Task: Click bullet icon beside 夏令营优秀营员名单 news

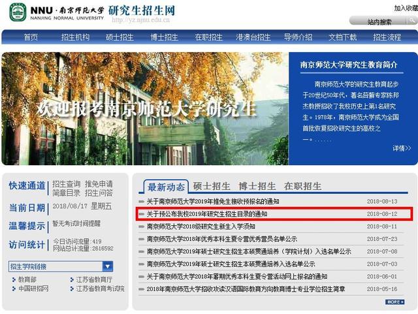Action: [142, 239]
